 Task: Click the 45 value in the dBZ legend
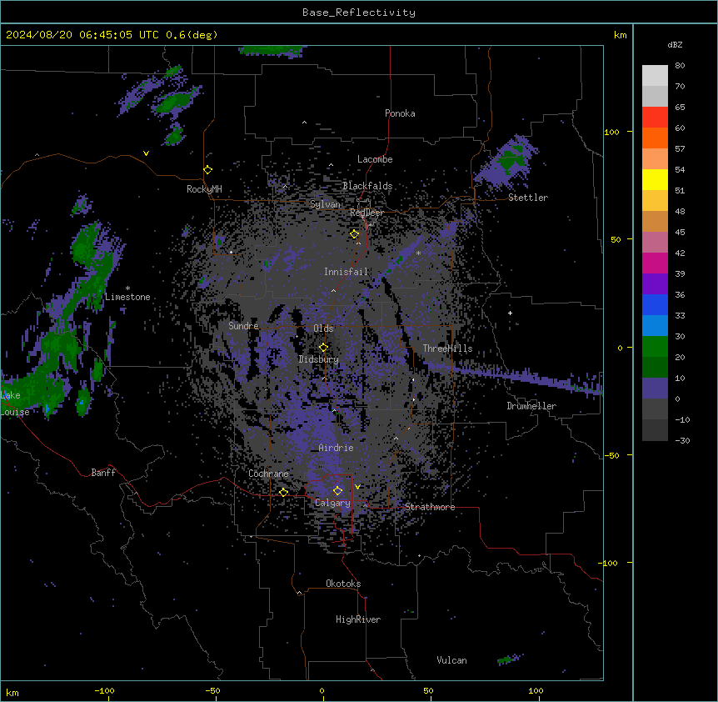coord(680,233)
